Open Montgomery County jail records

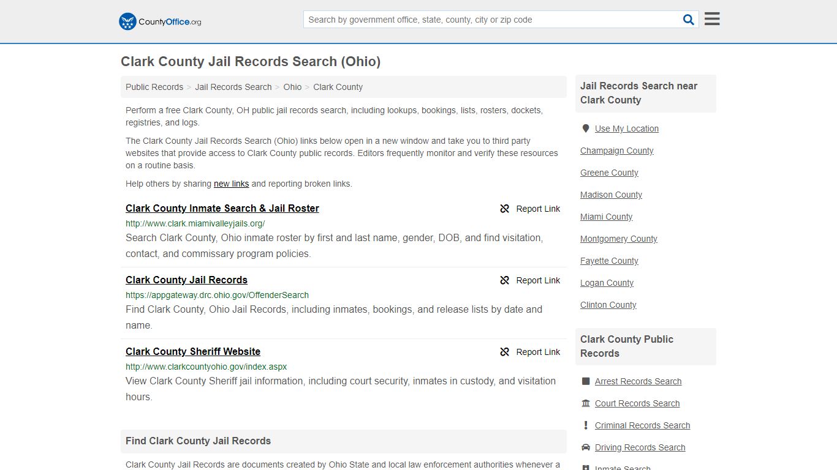coord(619,239)
